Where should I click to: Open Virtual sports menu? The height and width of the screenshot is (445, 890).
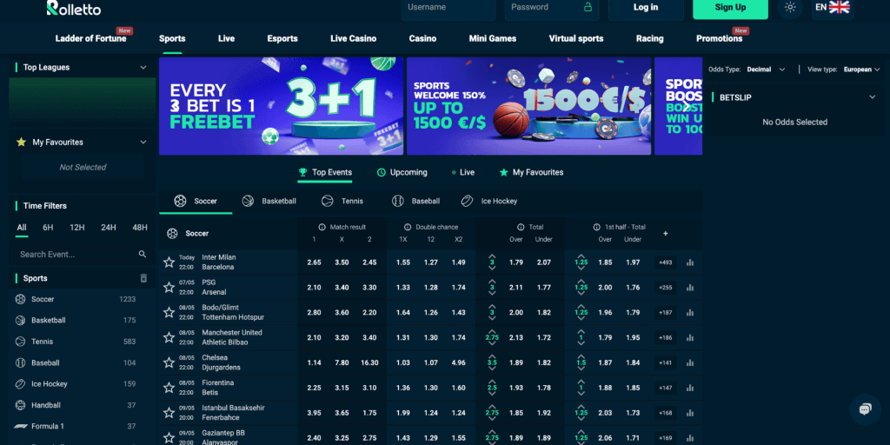[x=576, y=38]
